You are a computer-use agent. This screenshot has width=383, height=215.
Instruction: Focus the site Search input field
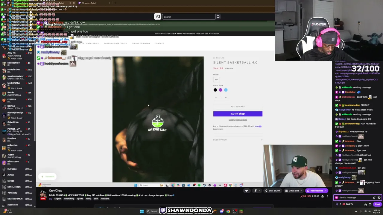[x=189, y=17]
